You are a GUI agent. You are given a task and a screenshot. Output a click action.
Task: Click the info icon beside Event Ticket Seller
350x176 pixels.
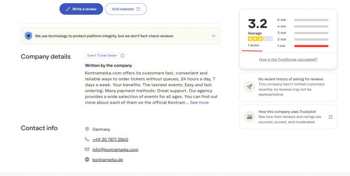coord(123,55)
